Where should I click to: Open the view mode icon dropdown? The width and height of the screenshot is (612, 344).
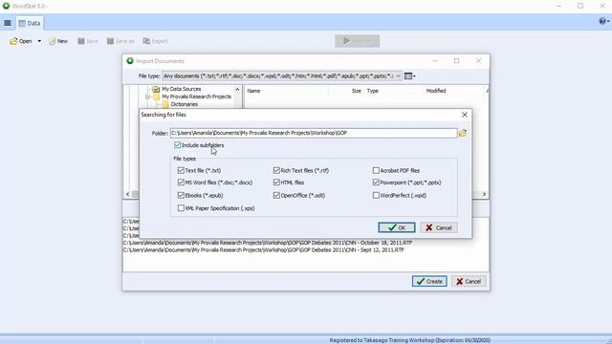click(409, 76)
